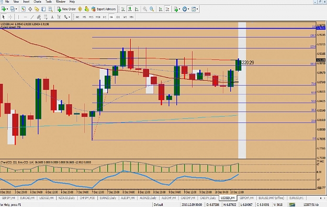Switch chart to Candlesticks mode
This screenshot has width=327, height=207.
click(130, 9)
